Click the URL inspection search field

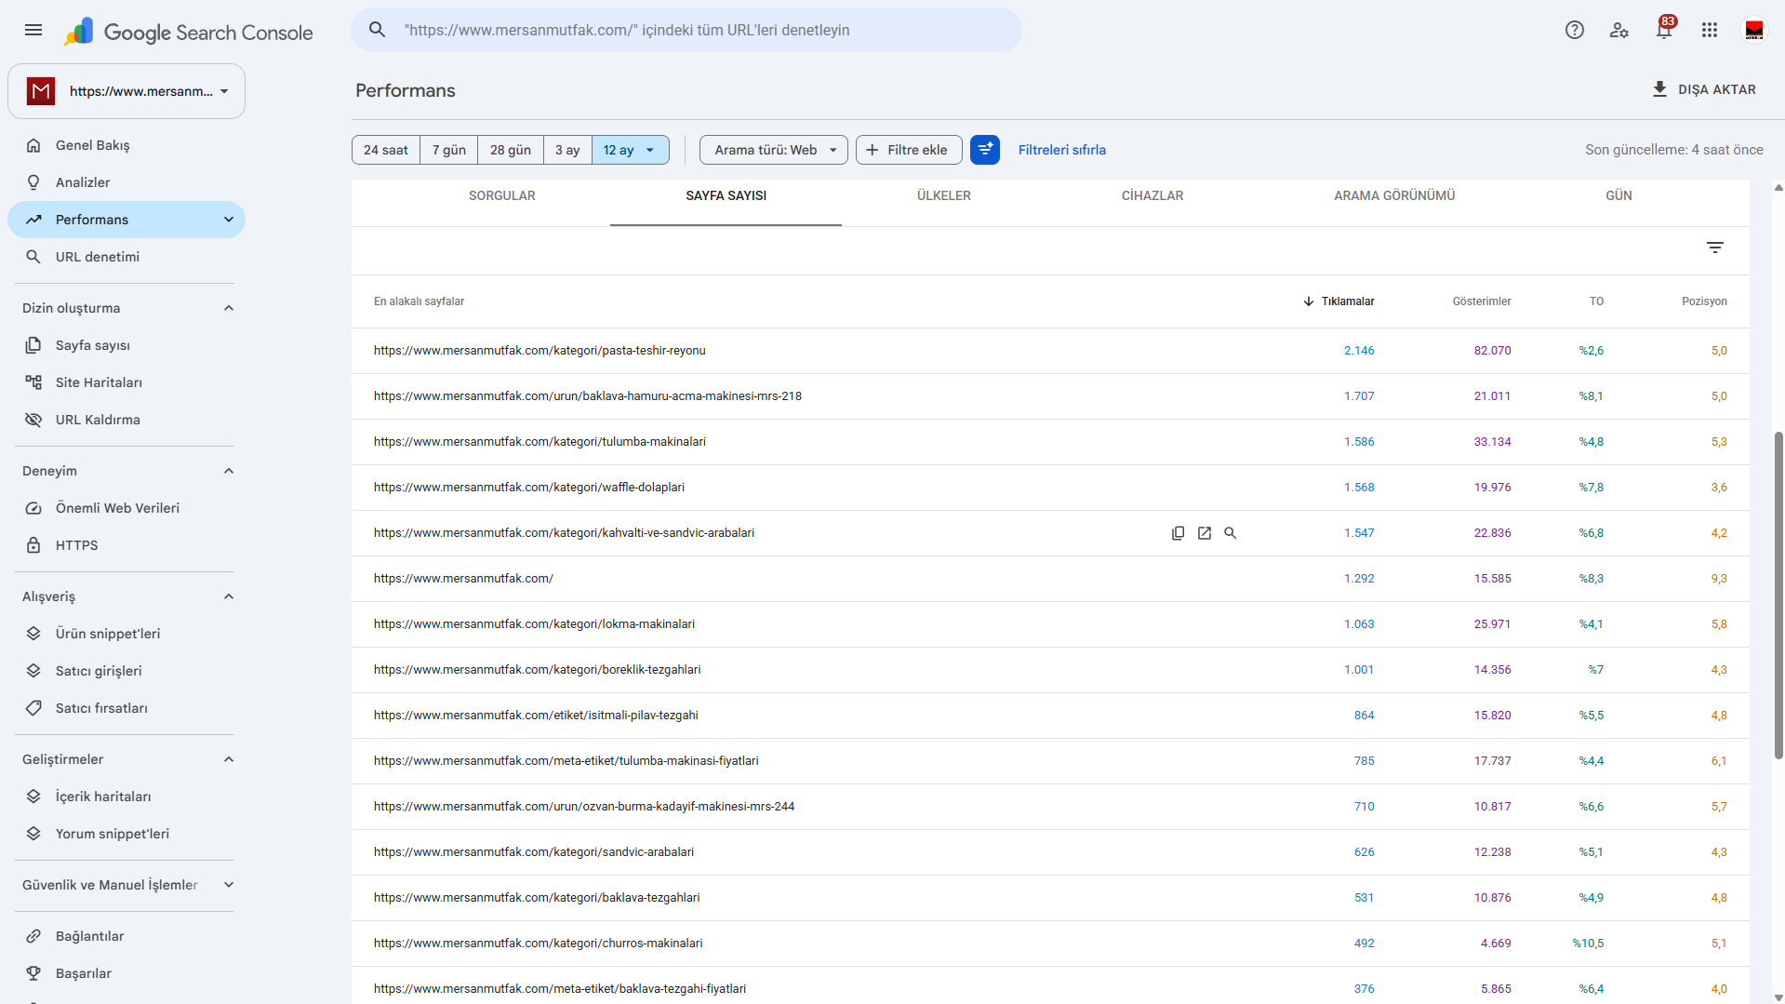686,30
